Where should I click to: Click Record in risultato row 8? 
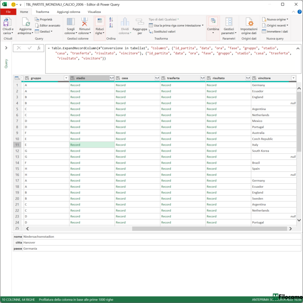[212, 127]
